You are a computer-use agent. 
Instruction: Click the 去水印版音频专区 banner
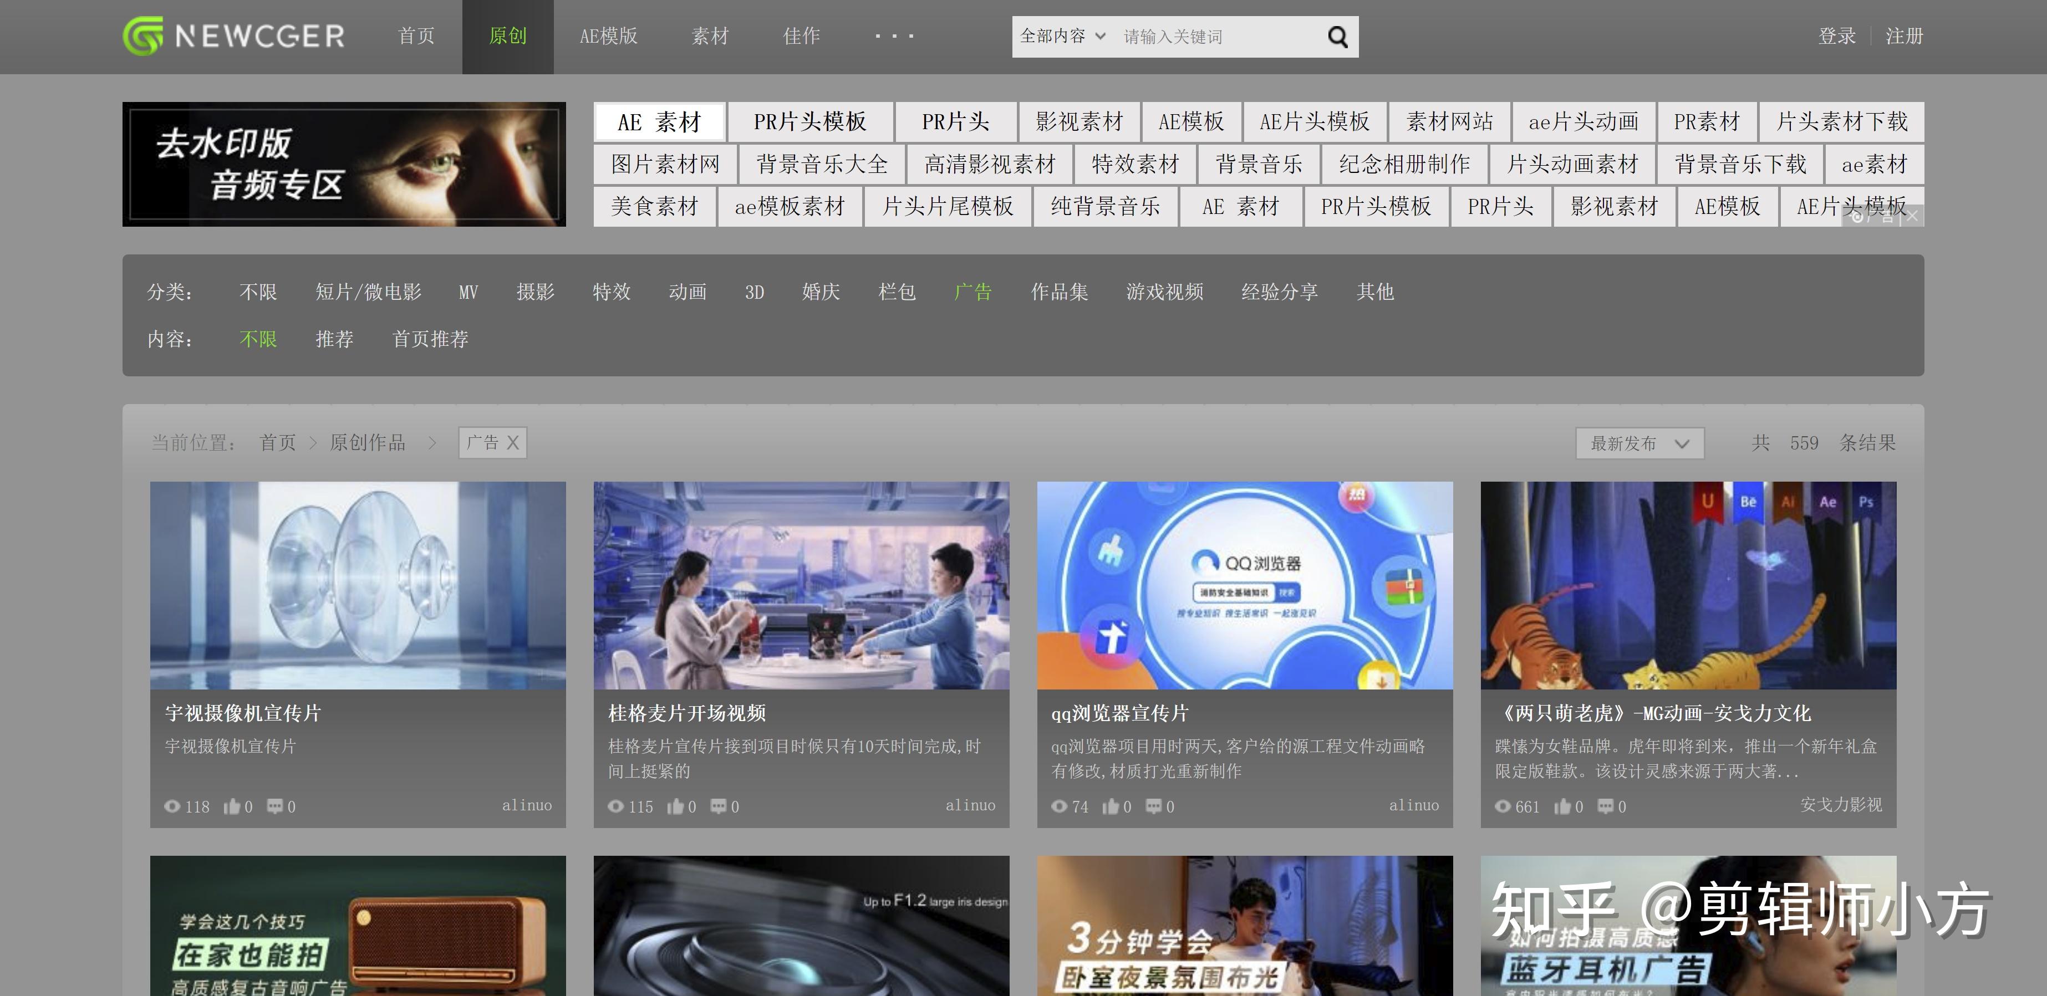[x=344, y=165]
